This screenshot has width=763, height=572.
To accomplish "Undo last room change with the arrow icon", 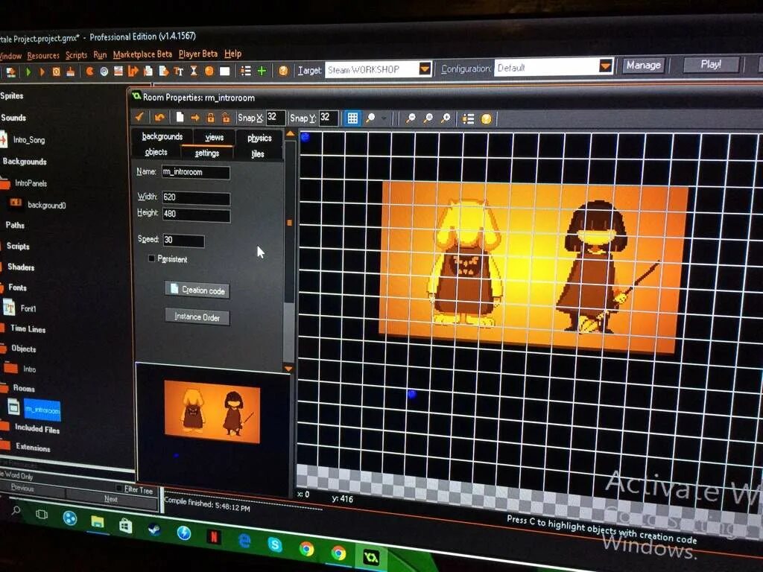I will (x=159, y=117).
